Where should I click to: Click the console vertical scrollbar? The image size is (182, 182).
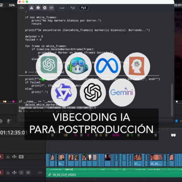coord(172,100)
